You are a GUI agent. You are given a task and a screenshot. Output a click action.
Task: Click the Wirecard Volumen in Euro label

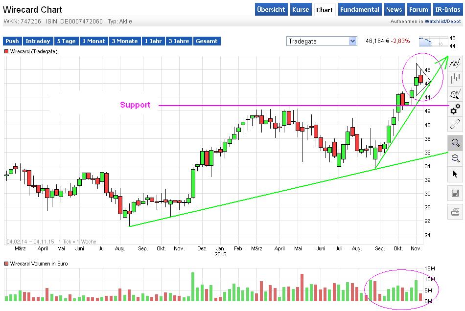(39, 264)
